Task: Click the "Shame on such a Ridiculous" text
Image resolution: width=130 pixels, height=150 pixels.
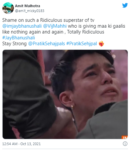Action: [32, 20]
